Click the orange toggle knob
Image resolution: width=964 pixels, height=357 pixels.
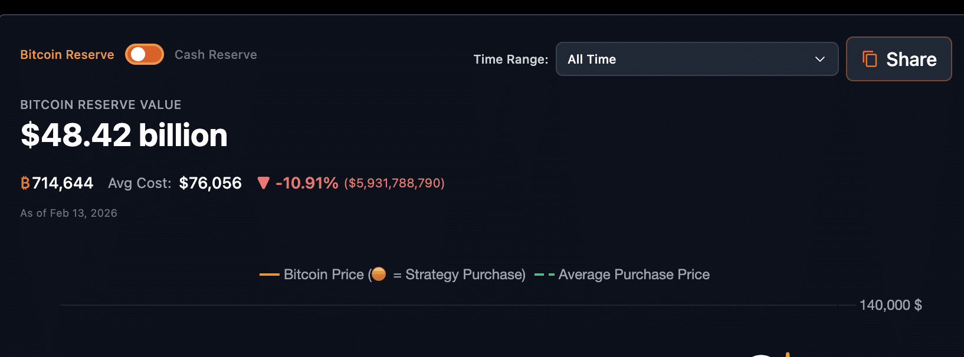point(137,54)
